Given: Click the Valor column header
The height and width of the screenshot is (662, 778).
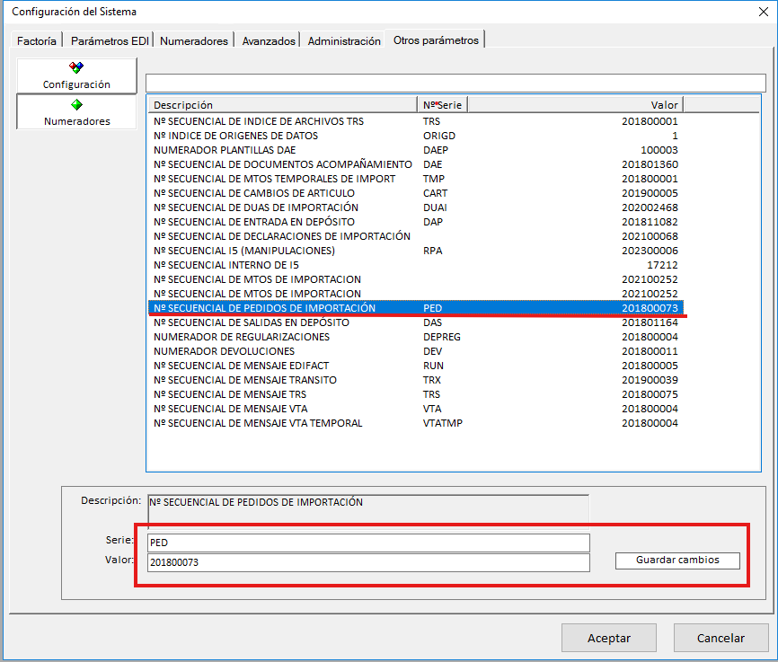Looking at the screenshot, I should click(x=575, y=105).
